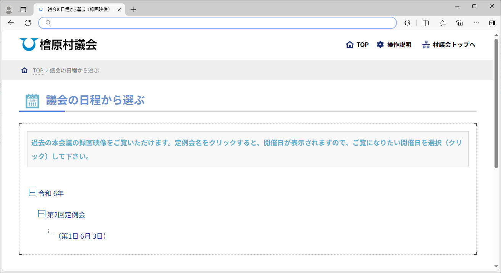Collapse the 第2回定例会 tree node
This screenshot has height=273, width=501.
coord(42,214)
